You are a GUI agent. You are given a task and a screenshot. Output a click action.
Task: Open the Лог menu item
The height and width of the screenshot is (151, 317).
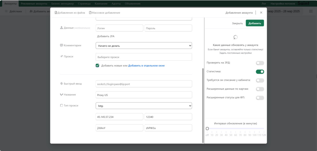pos(264,4)
